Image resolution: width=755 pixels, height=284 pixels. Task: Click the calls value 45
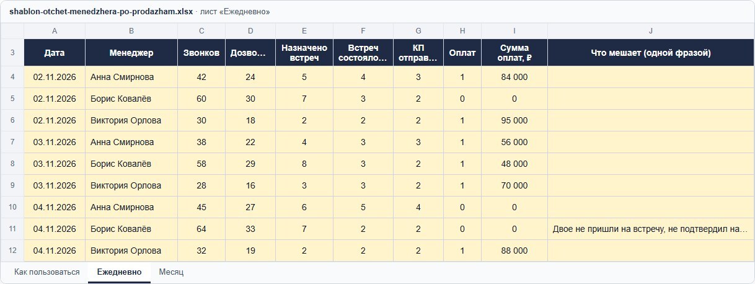point(201,207)
